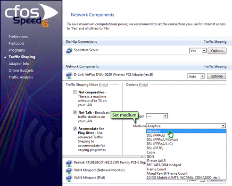Select ISDN medium option
This screenshot has height=186, width=232.
186,156
